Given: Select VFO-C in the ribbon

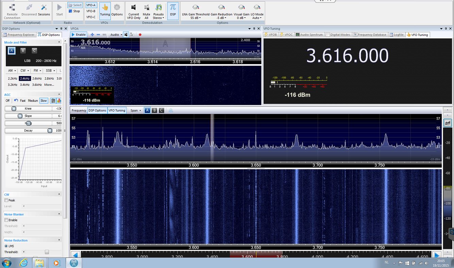Looking at the screenshot, I should point(91,17).
